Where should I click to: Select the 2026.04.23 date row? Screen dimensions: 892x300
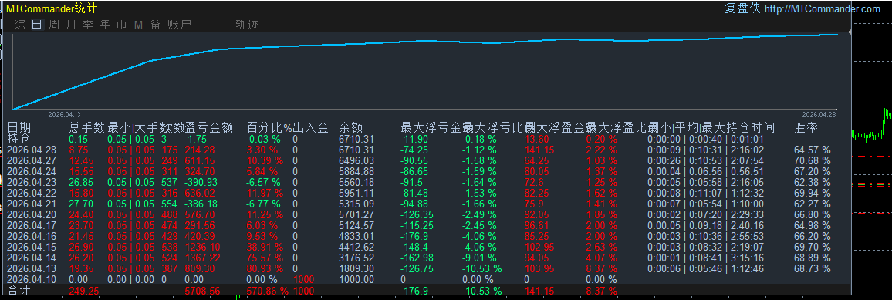point(32,182)
